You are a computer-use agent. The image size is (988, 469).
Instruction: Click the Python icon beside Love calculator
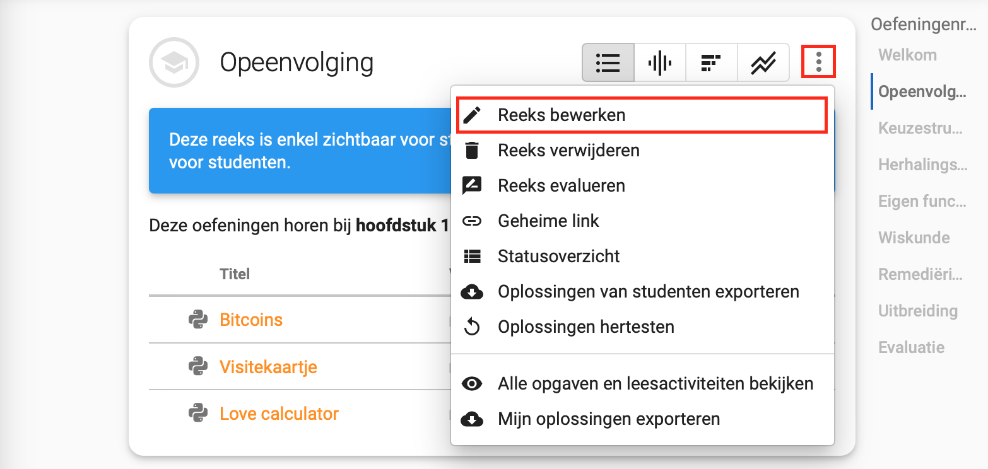pyautogui.click(x=198, y=414)
